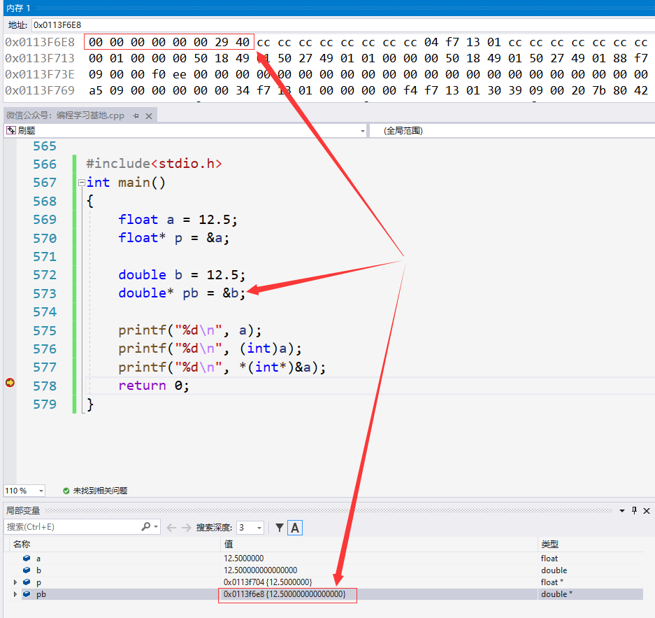Open the 局部变量 window options dropdown arrow
Screen dimensions: 655x618
pos(624,510)
